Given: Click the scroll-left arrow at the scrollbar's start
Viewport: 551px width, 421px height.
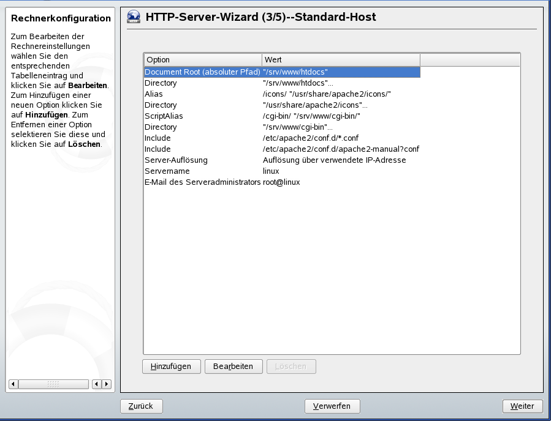Looking at the screenshot, I should pos(13,384).
